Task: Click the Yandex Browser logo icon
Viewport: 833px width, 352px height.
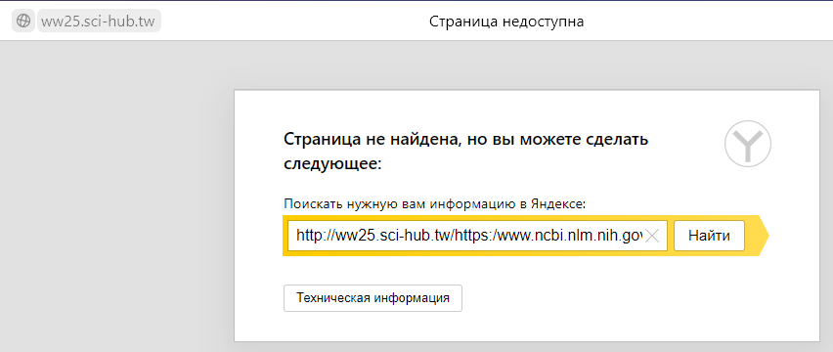Action: click(748, 144)
